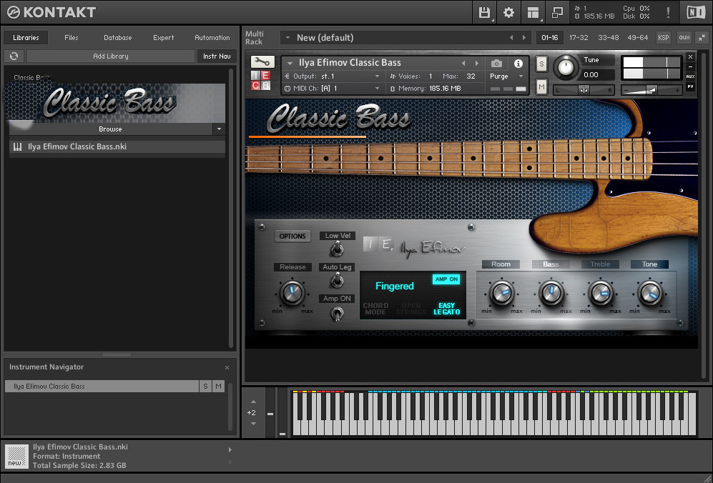Click the NI logo icon

[x=695, y=12]
